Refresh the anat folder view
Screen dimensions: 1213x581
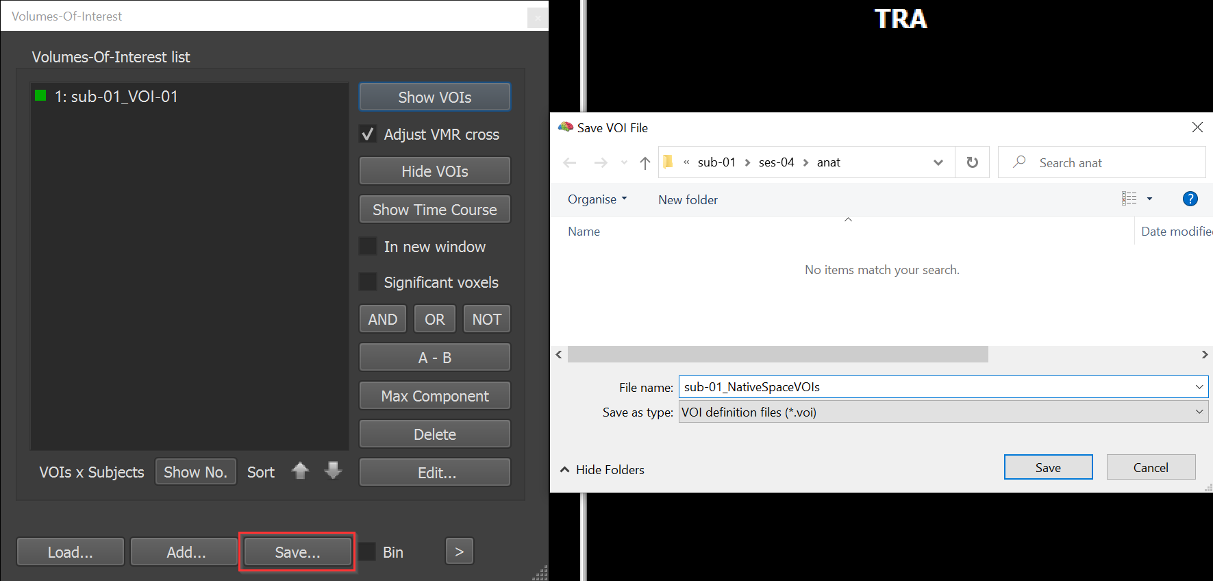pos(972,162)
